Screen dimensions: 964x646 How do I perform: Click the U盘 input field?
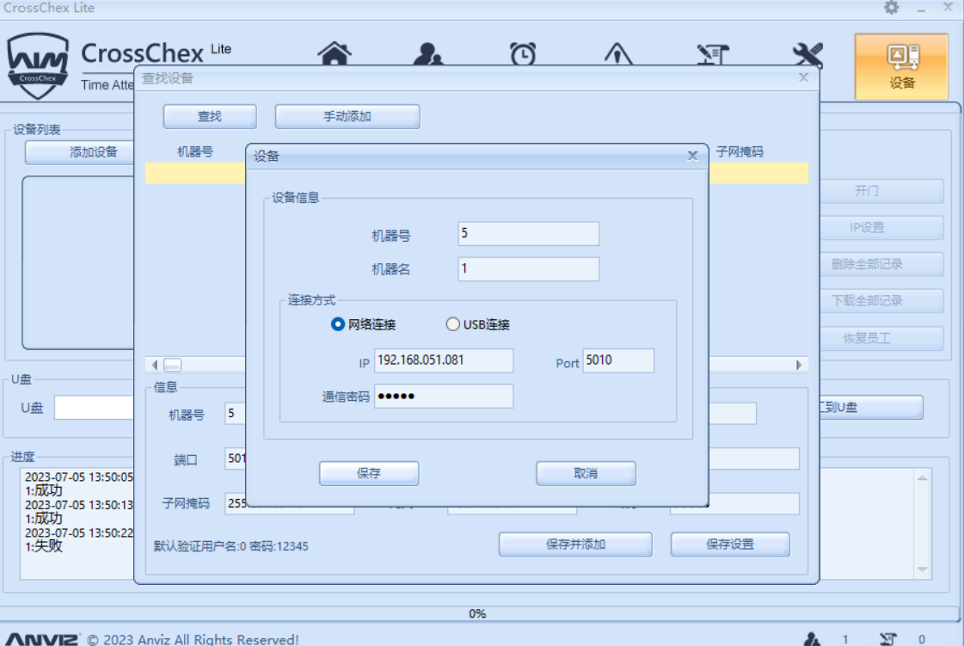94,407
